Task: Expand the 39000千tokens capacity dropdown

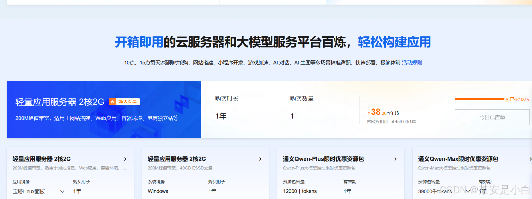Action: coord(468,191)
